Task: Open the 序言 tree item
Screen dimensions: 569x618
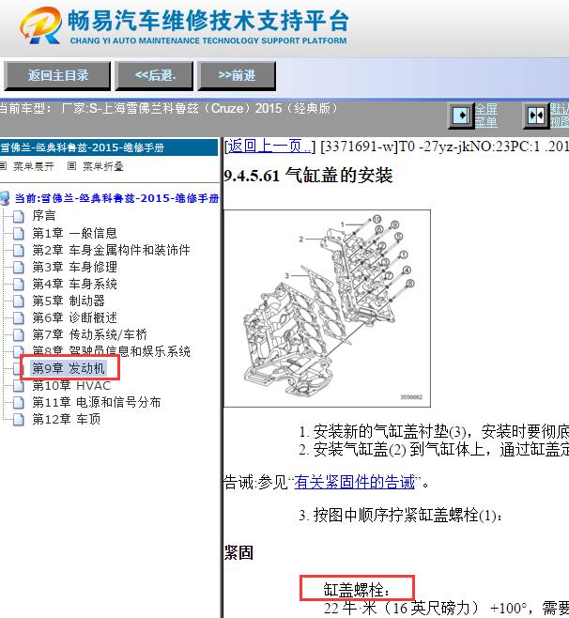Action: pyautogui.click(x=44, y=216)
